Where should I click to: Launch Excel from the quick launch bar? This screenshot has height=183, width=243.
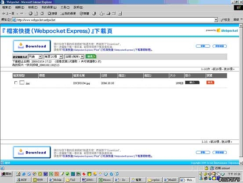pyautogui.click(x=51, y=174)
